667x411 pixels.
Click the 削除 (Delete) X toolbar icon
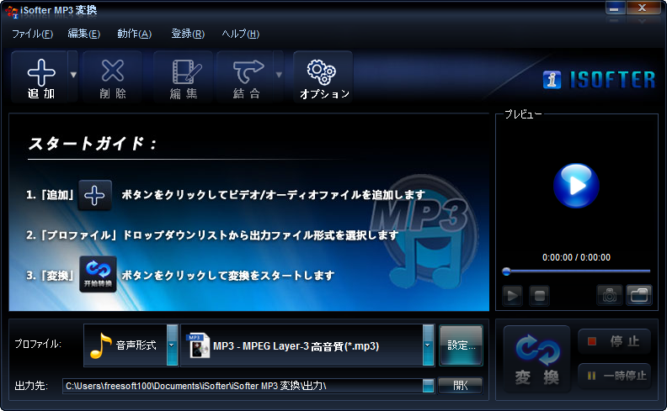[113, 77]
